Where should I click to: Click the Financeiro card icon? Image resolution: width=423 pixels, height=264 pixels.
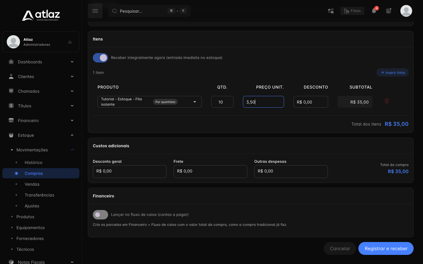click(x=11, y=120)
